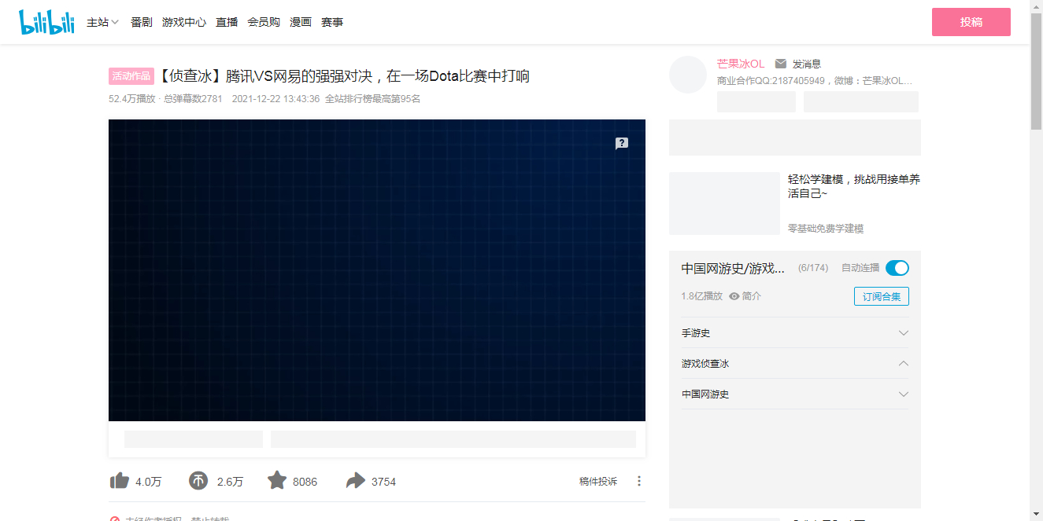Click the 活动作品 tag

click(131, 76)
